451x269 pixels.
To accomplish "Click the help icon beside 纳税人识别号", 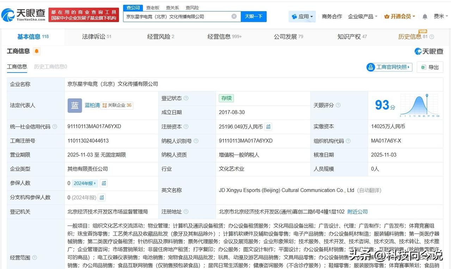I will 196,141.
